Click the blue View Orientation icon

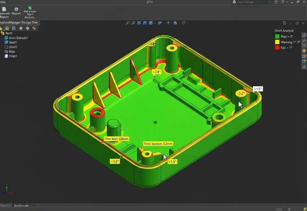tap(151, 23)
